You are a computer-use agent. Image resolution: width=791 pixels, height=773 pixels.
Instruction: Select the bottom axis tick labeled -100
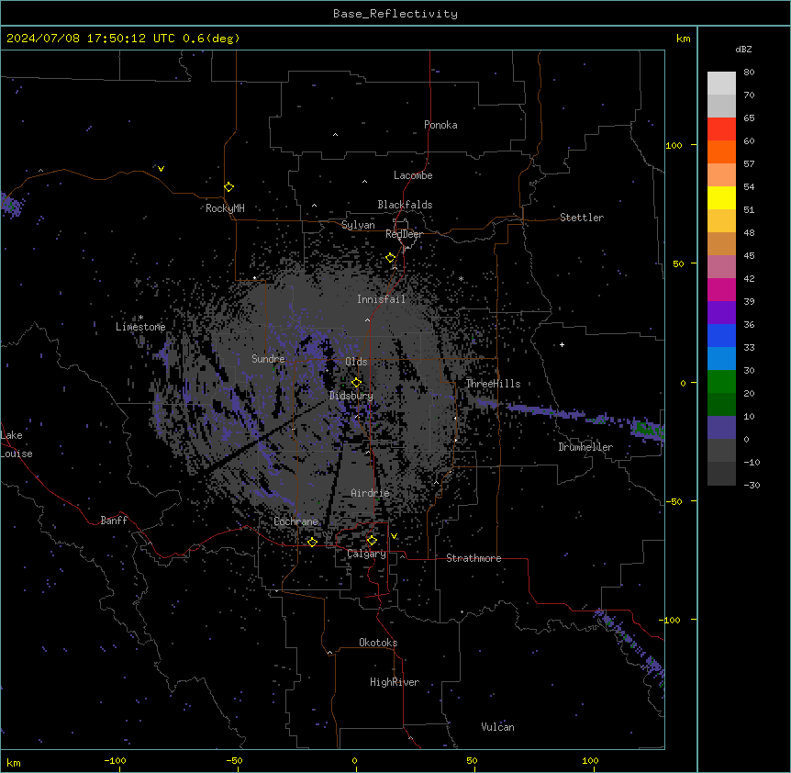click(x=115, y=760)
